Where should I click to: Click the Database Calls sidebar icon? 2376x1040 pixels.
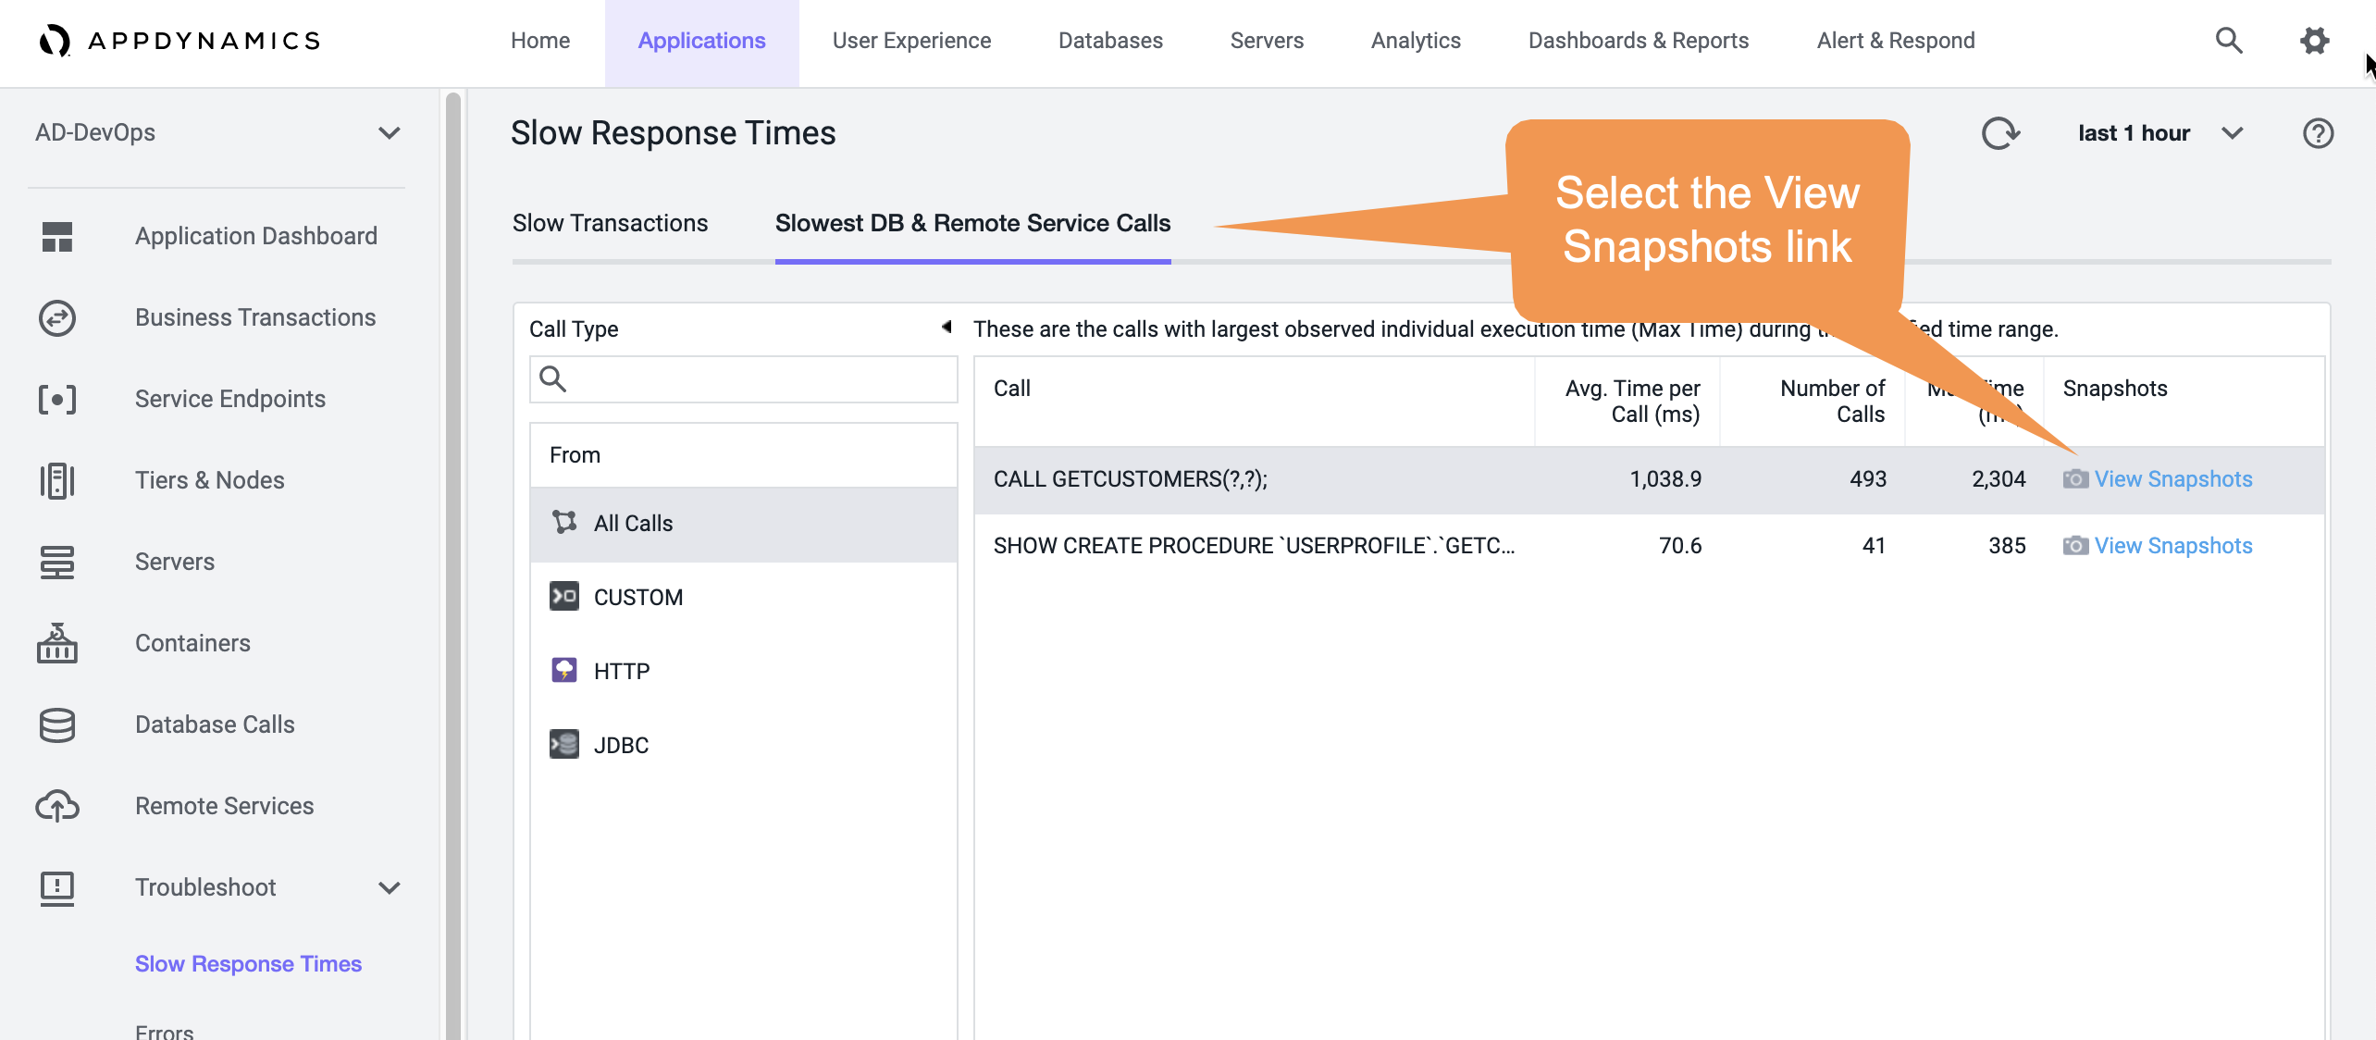point(57,725)
